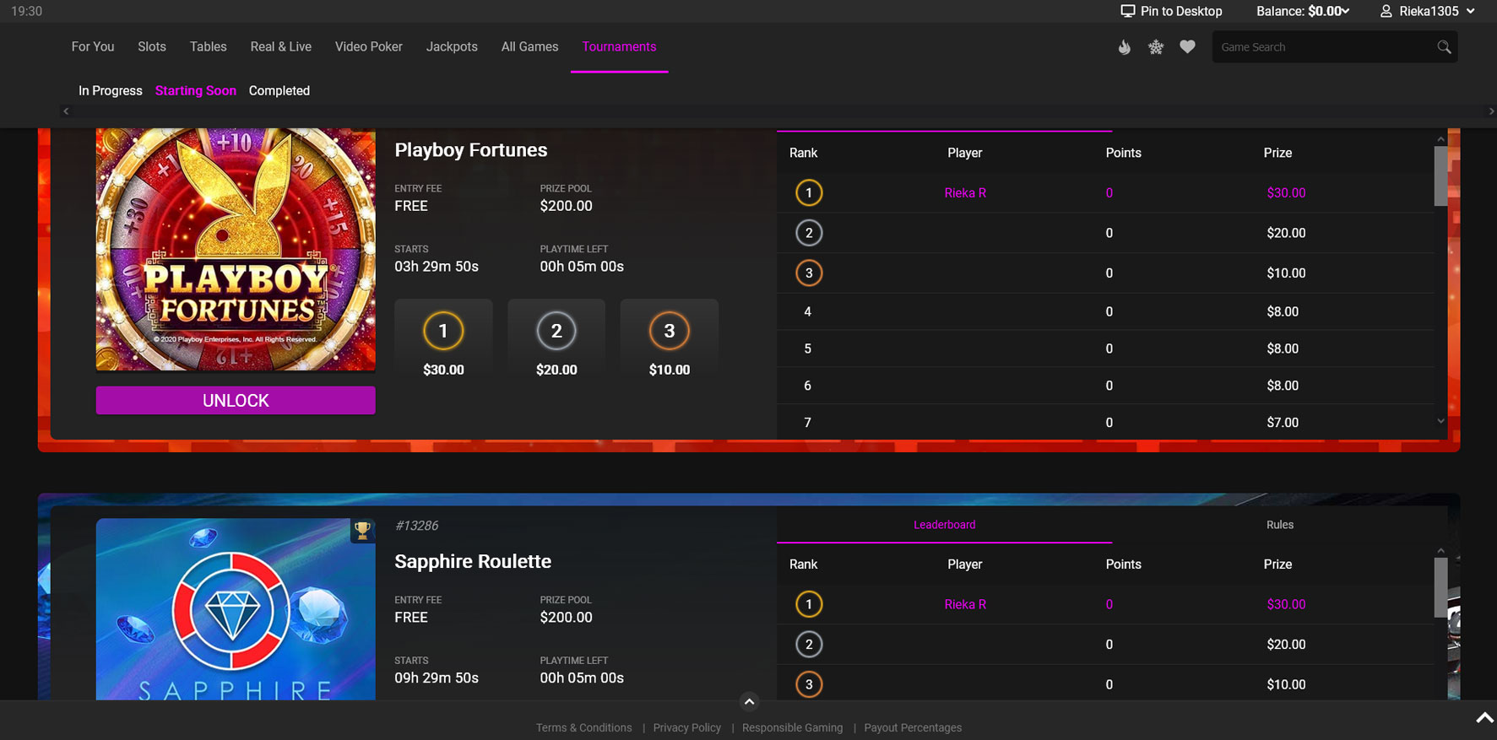Viewport: 1497px width, 740px height.
Task: Expand the footer with the up chevron
Action: (x=749, y=702)
